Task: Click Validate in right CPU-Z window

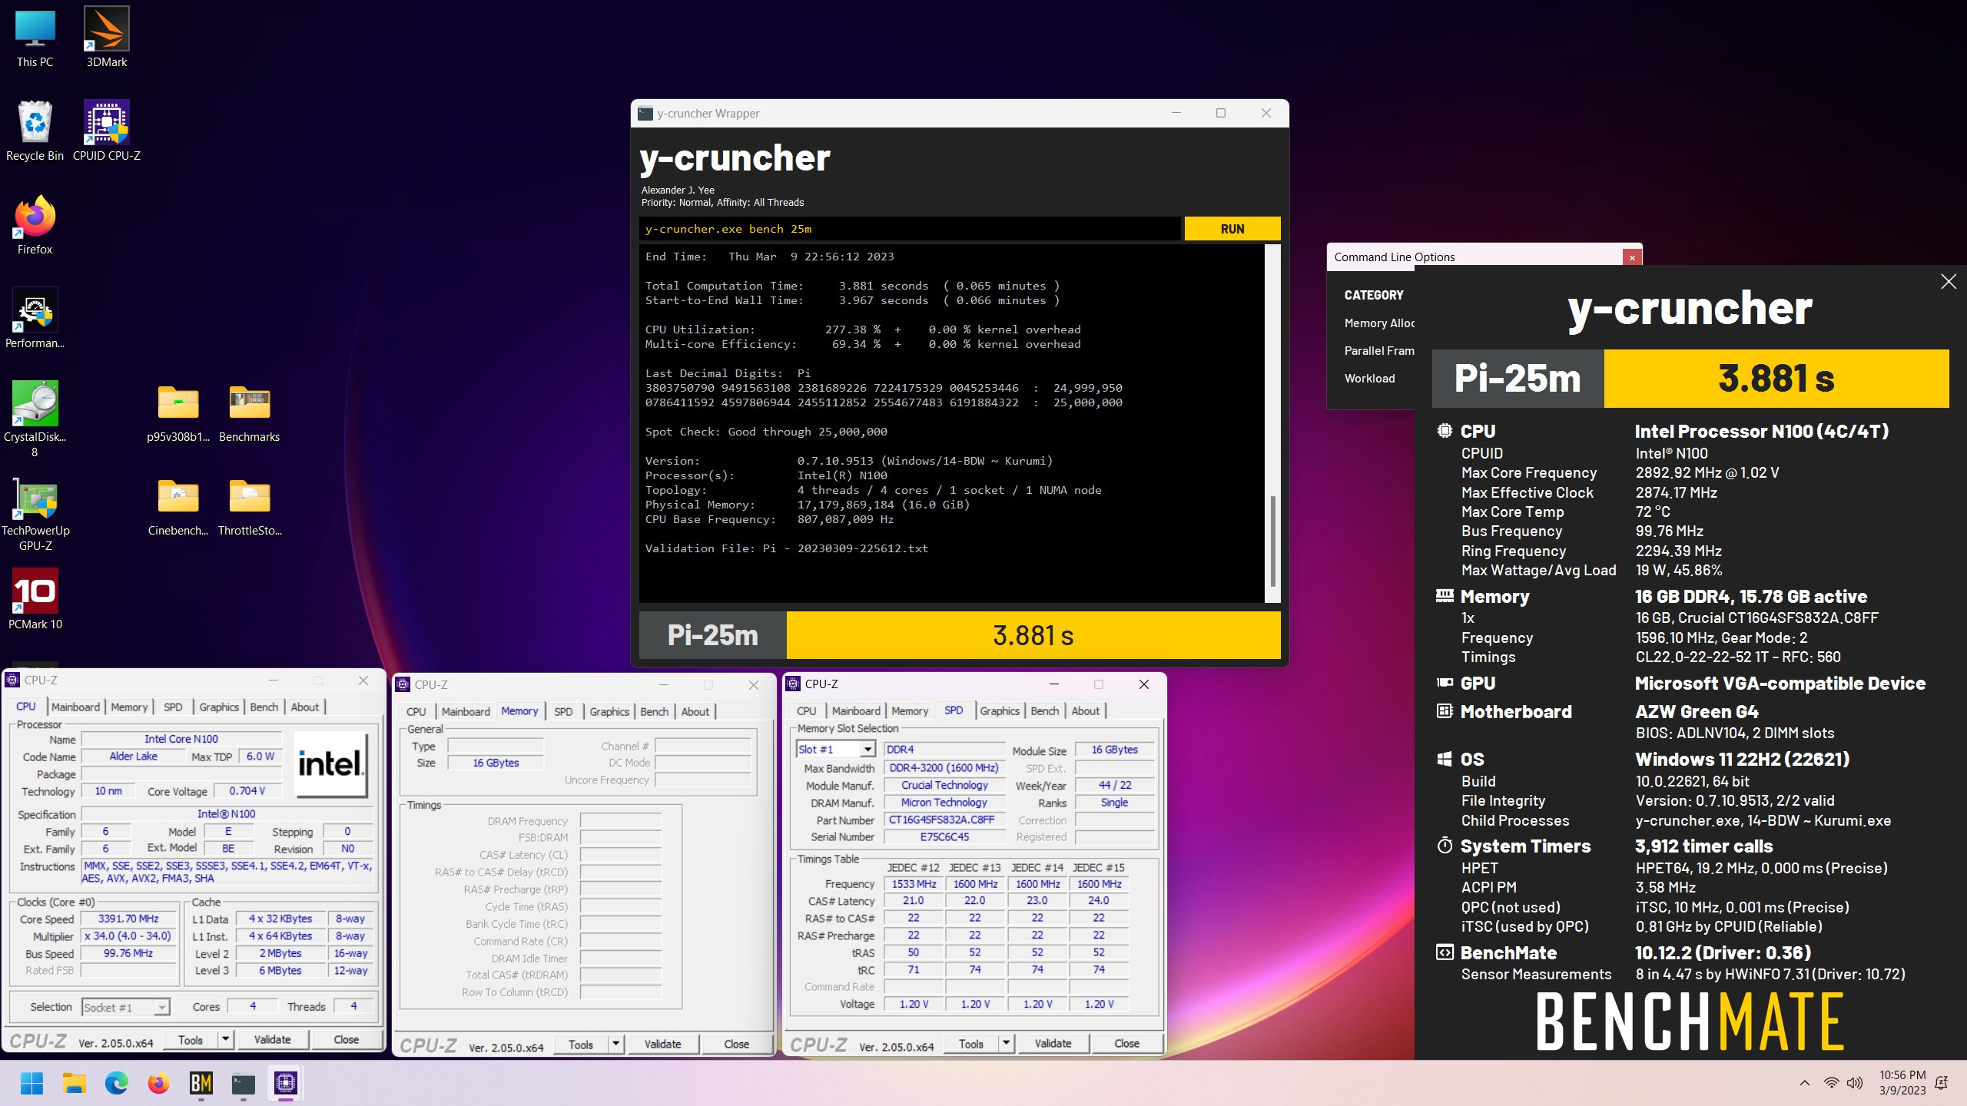Action: 1053,1043
